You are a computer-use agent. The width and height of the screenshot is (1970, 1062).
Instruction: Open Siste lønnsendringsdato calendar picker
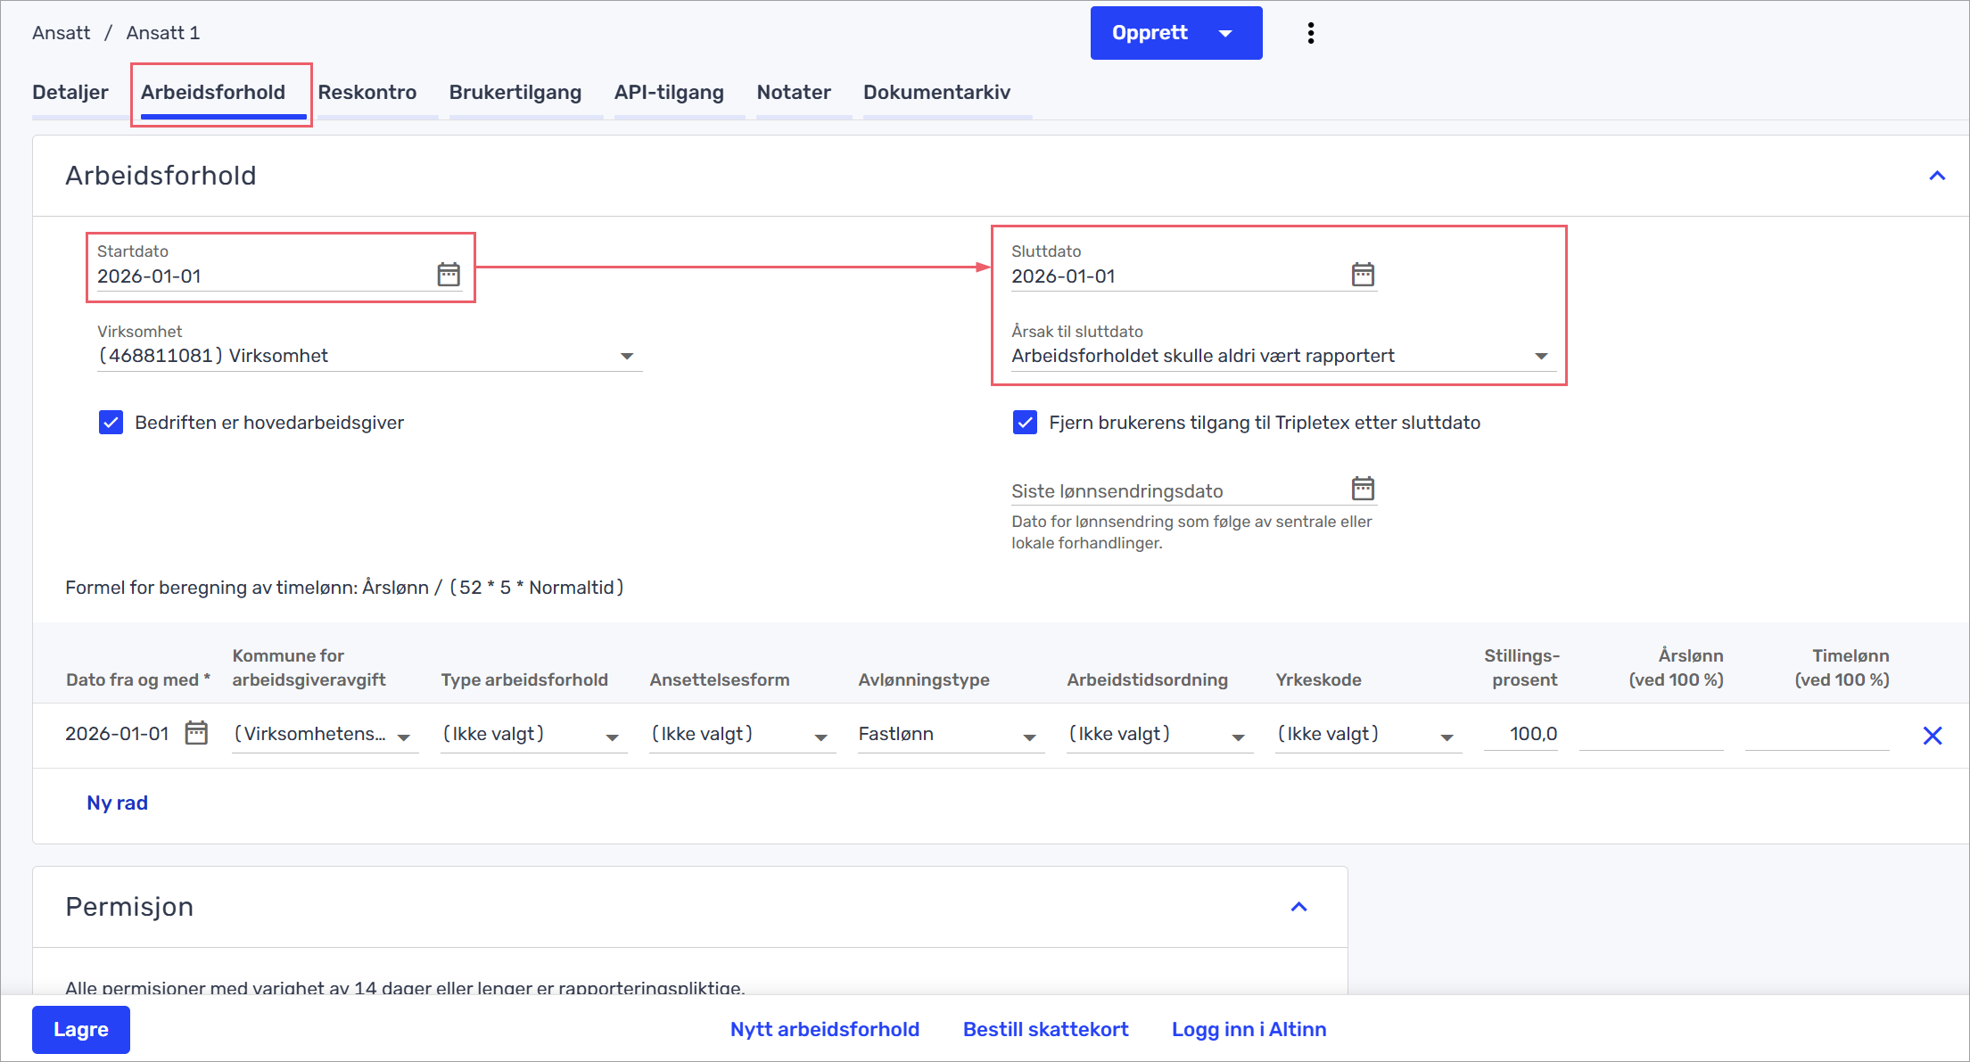click(1363, 489)
